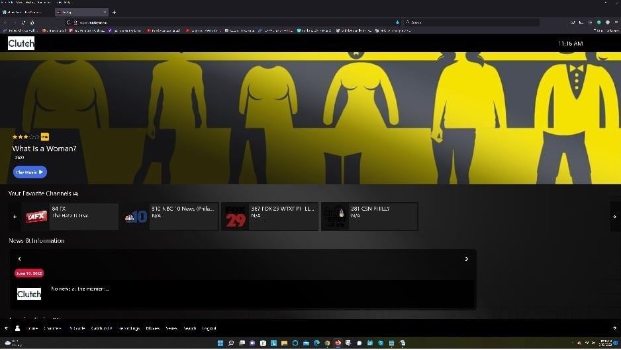Open the Windows Start menu

(220, 343)
